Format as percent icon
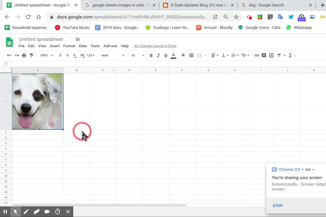The width and height of the screenshot is (326, 217). click(x=68, y=55)
